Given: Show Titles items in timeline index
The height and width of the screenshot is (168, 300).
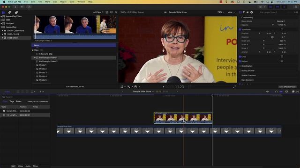Looking at the screenshot, I should click(36, 166).
